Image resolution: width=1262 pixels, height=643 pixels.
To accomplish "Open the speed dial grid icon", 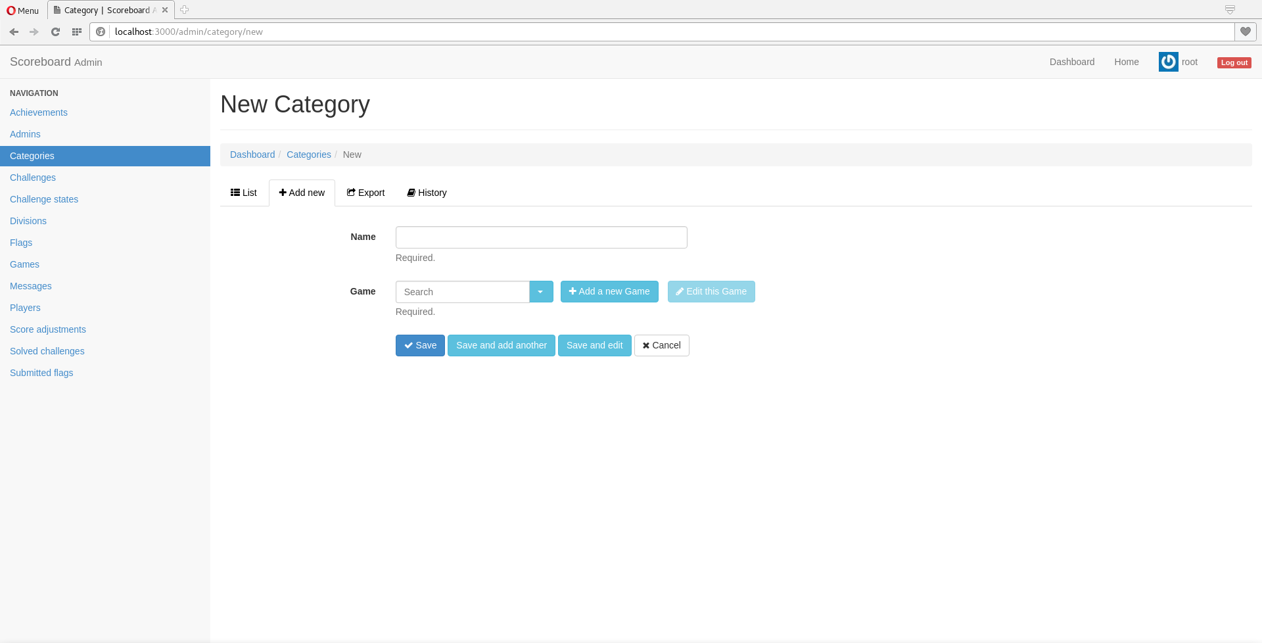I will [77, 32].
